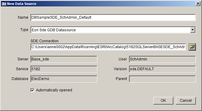
Task: Click the Name label
Action: pyautogui.click(x=23, y=17)
